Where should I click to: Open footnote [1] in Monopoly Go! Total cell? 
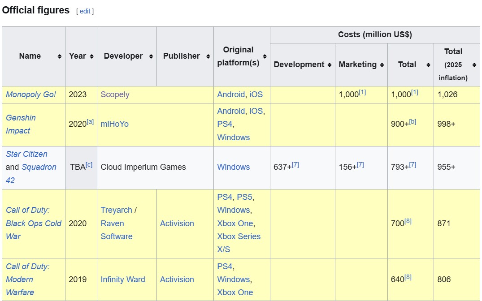coord(415,92)
